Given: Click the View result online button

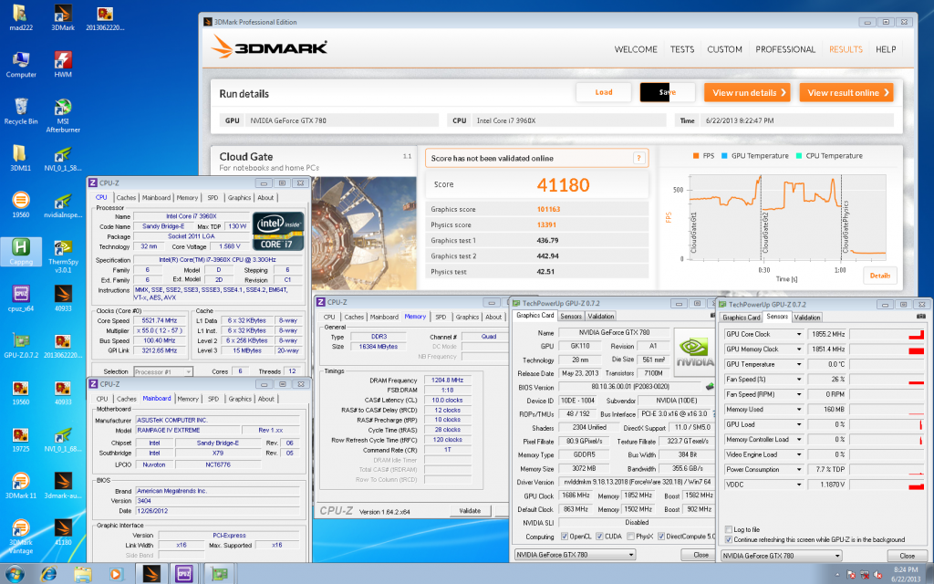Looking at the screenshot, I should (847, 92).
